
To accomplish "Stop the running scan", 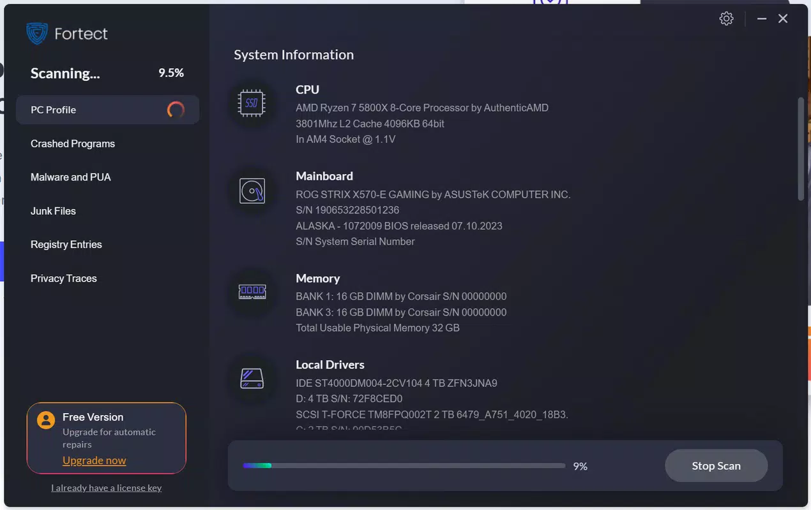I will [x=716, y=466].
